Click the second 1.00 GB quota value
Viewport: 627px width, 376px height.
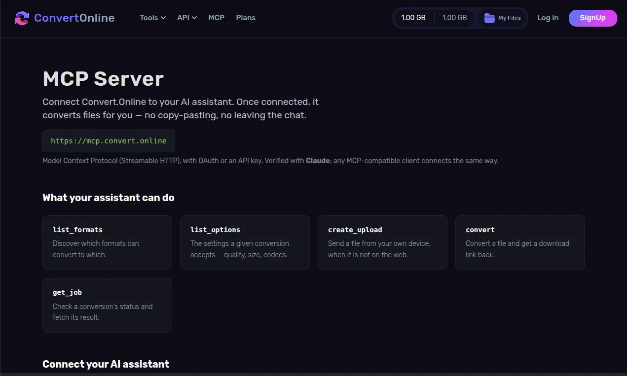[454, 18]
